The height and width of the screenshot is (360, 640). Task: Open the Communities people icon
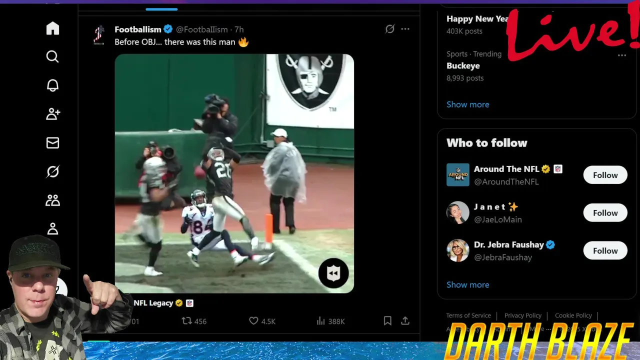tap(52, 200)
